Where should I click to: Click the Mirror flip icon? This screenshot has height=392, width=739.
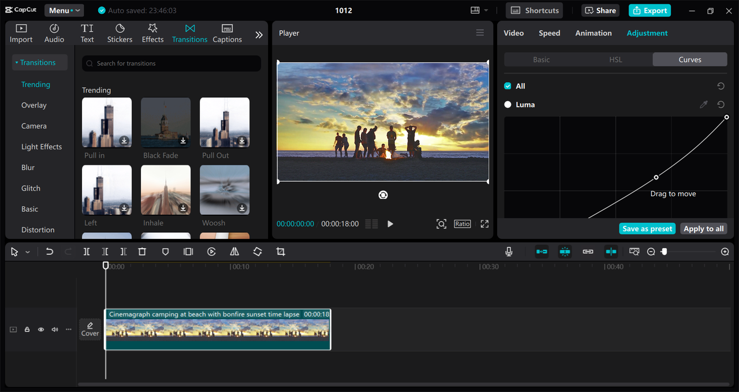[234, 252]
